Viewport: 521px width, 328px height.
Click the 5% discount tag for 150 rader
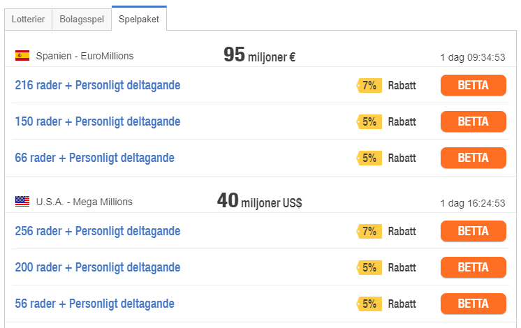click(369, 121)
